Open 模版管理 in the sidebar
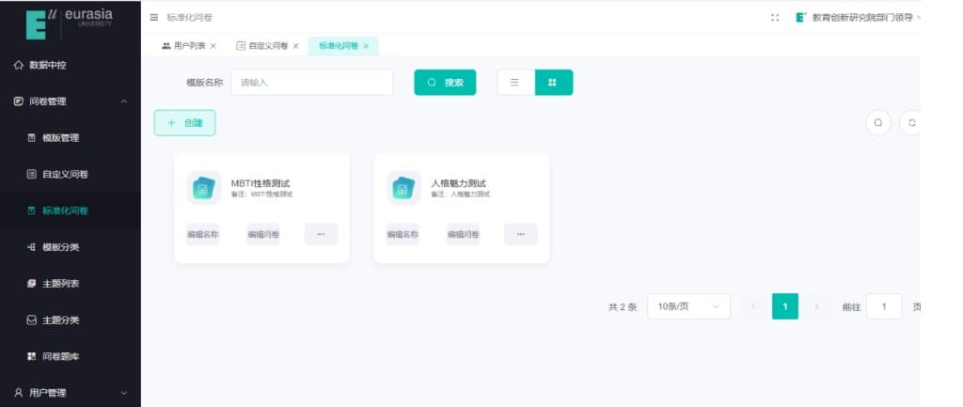This screenshot has height=407, width=963. pos(71,138)
